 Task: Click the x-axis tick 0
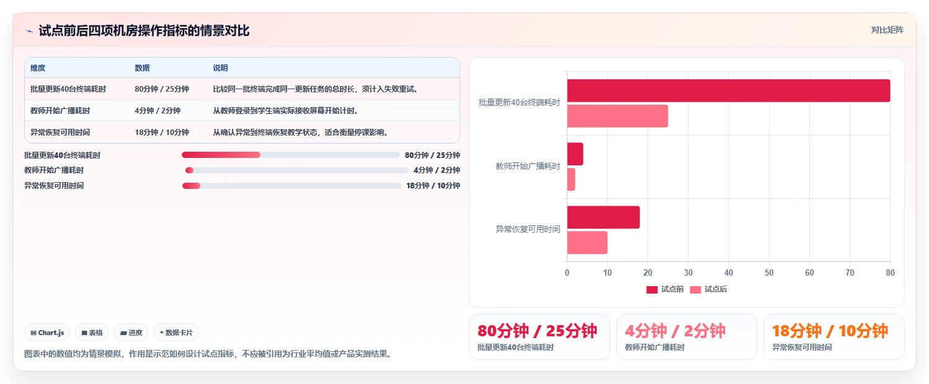tap(567, 273)
